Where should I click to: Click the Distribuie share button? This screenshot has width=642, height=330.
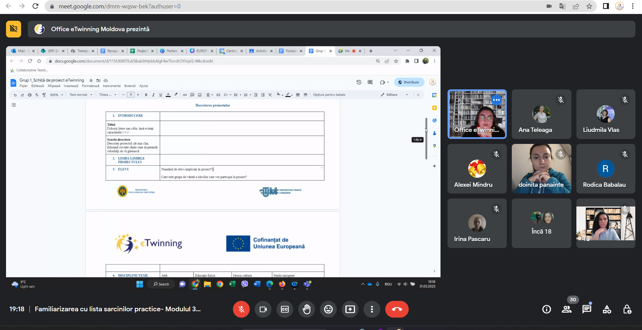click(409, 82)
